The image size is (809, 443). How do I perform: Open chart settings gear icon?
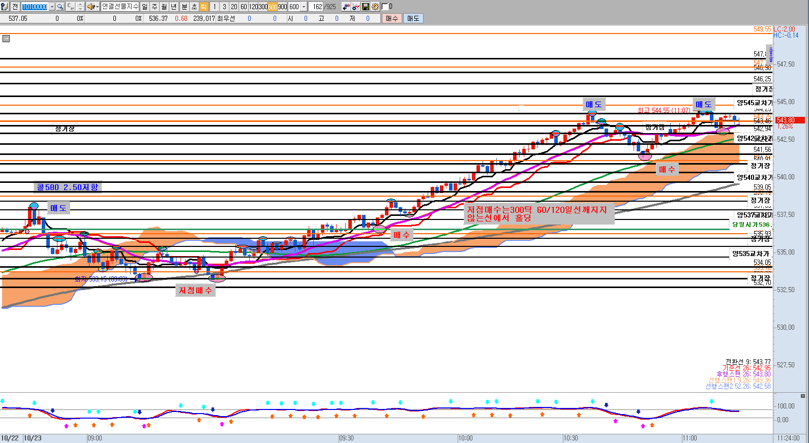point(375,7)
